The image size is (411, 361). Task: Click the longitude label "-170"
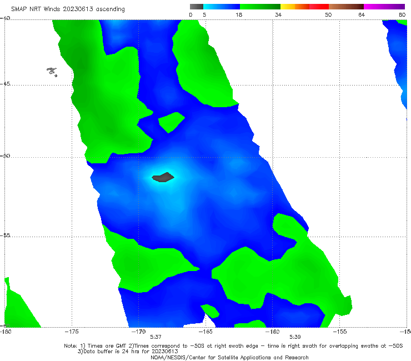pos(139,332)
